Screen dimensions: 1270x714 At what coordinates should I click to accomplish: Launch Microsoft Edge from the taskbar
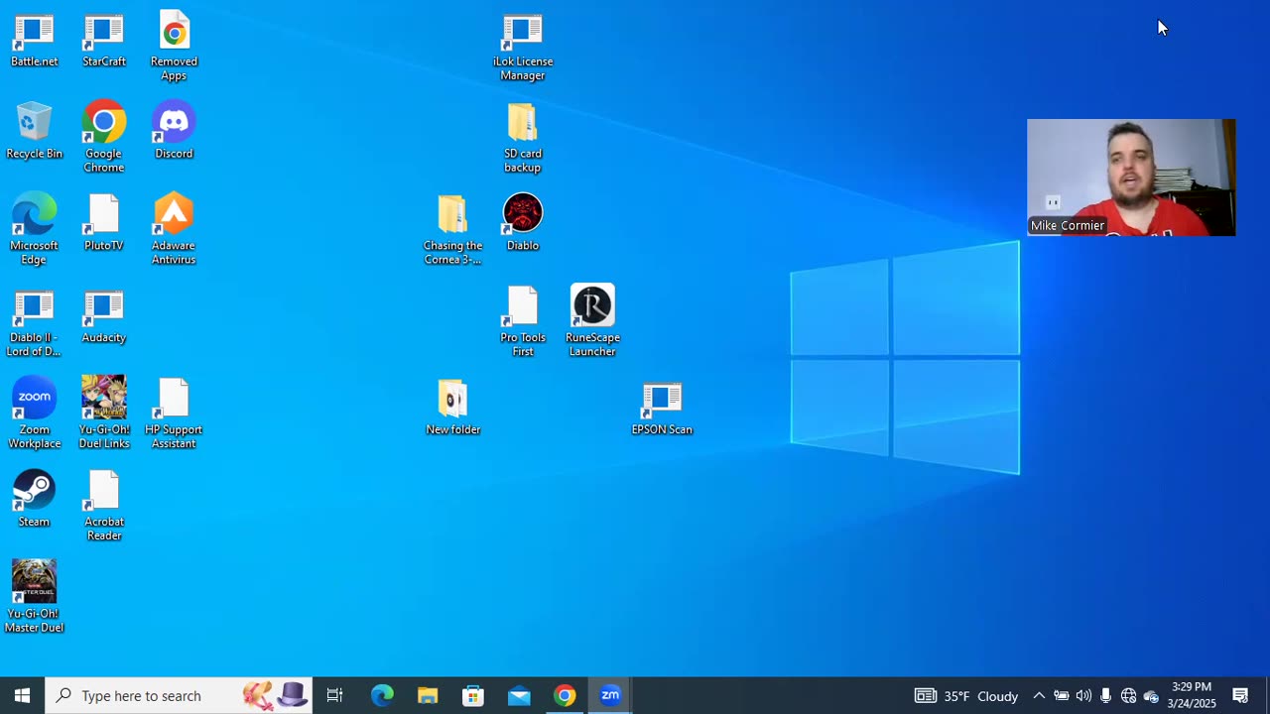[x=382, y=695]
